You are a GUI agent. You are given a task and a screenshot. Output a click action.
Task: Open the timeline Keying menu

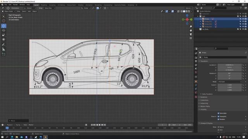coord(19,125)
